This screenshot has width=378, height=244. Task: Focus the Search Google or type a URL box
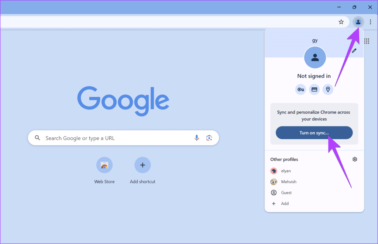(123, 138)
